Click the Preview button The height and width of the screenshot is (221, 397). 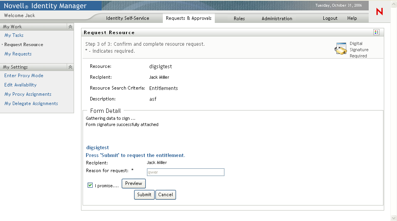pyautogui.click(x=133, y=183)
